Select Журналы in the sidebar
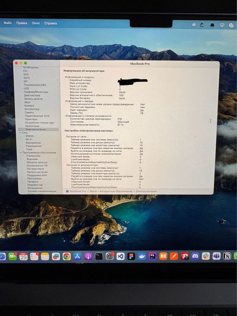Image resolution: width=237 pixels, height=316 pixels. point(32,159)
